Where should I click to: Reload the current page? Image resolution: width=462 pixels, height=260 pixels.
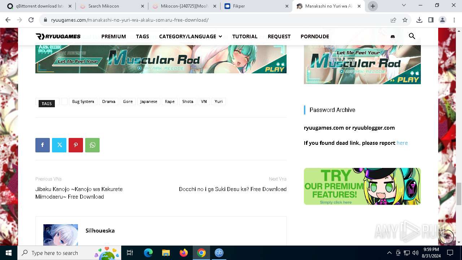[x=31, y=20]
